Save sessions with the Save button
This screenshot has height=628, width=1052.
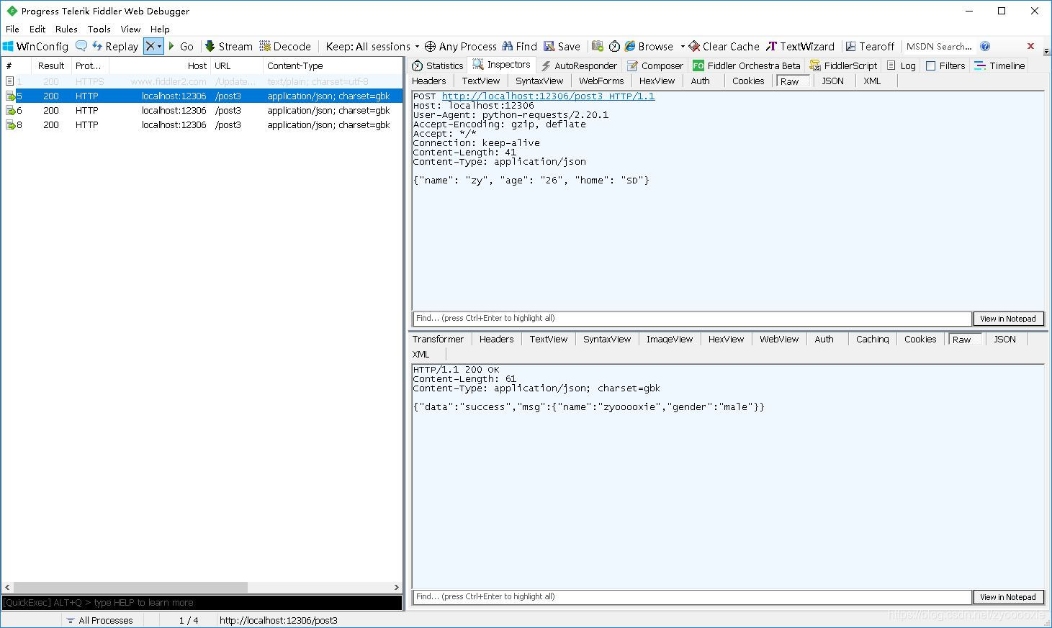(562, 46)
